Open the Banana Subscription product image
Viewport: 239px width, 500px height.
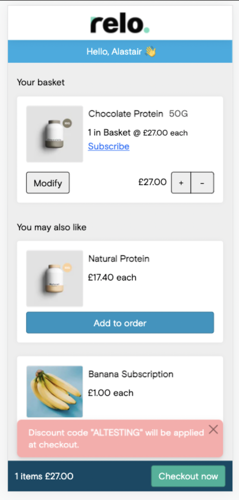tap(55, 392)
